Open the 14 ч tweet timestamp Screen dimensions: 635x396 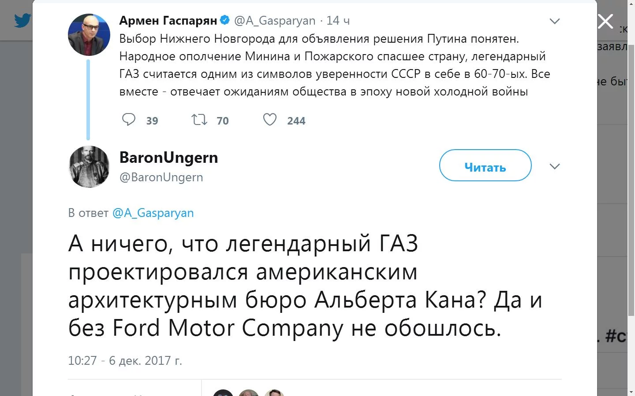click(x=338, y=21)
